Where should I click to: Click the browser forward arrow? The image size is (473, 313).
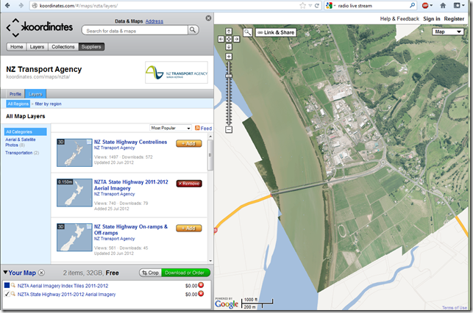(x=21, y=5)
